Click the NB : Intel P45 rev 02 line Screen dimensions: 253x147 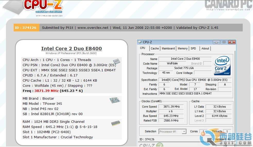(40, 109)
